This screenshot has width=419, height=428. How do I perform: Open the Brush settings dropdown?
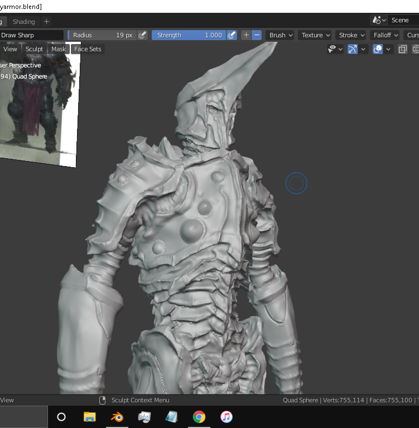coord(281,35)
